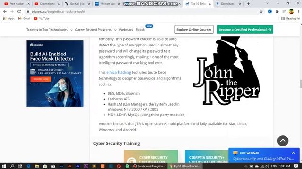The height and width of the screenshot is (169, 302).
Task: Expand Career Related Programs menu
Action: (x=96, y=30)
